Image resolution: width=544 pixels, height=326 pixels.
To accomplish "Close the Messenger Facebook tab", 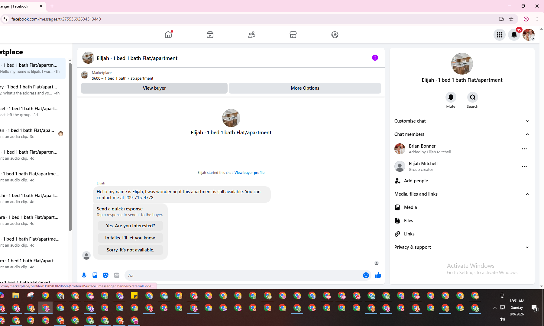I will [x=41, y=6].
